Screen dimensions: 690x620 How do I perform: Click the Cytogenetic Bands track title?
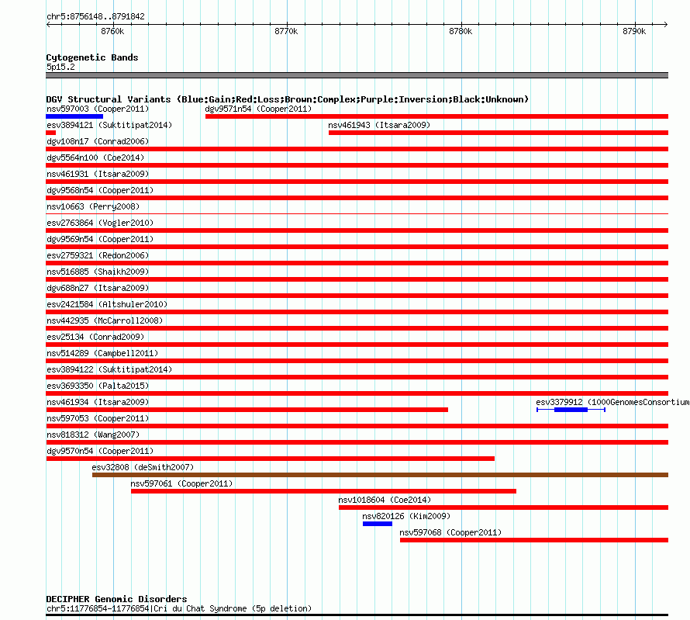92,57
